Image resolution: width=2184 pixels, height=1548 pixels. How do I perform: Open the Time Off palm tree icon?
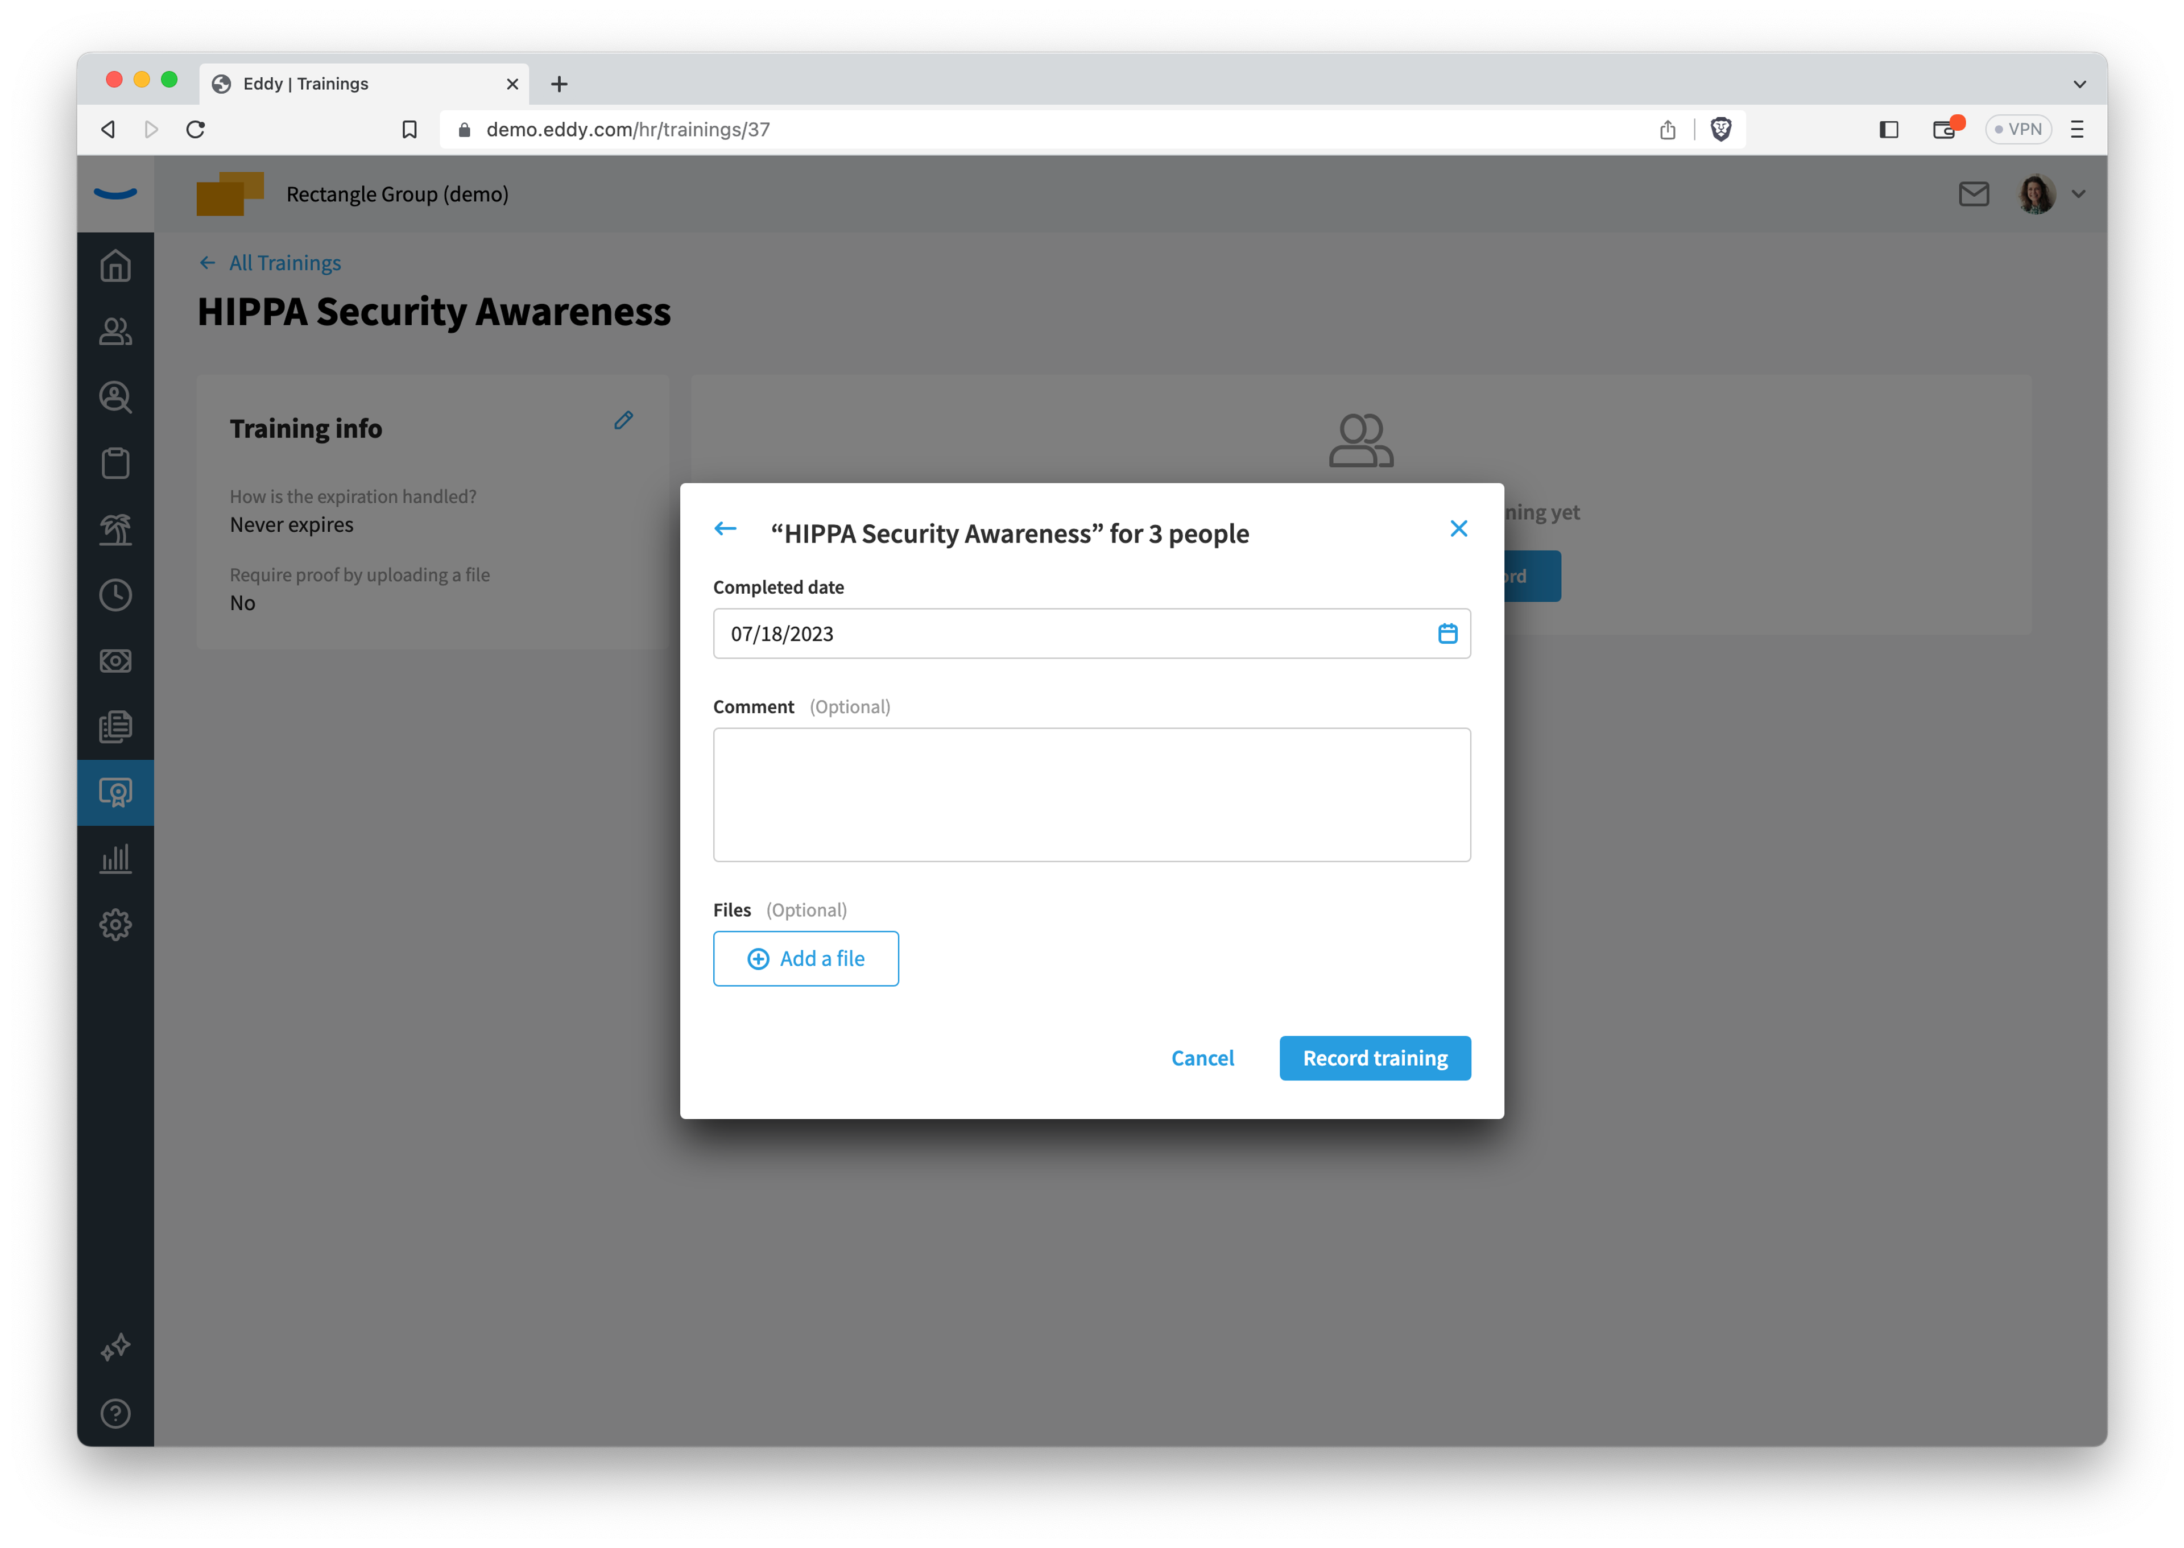pyautogui.click(x=115, y=529)
